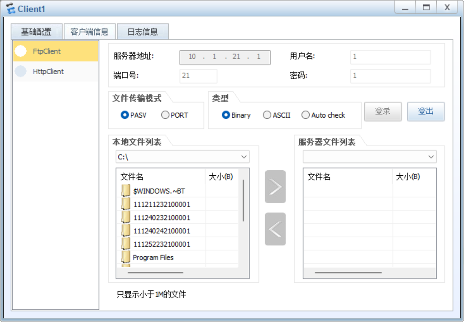Switch to 客户端信息 tab
The height and width of the screenshot is (322, 464).
pos(89,32)
